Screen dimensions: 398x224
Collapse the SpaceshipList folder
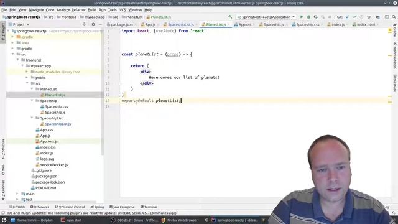pos(32,118)
